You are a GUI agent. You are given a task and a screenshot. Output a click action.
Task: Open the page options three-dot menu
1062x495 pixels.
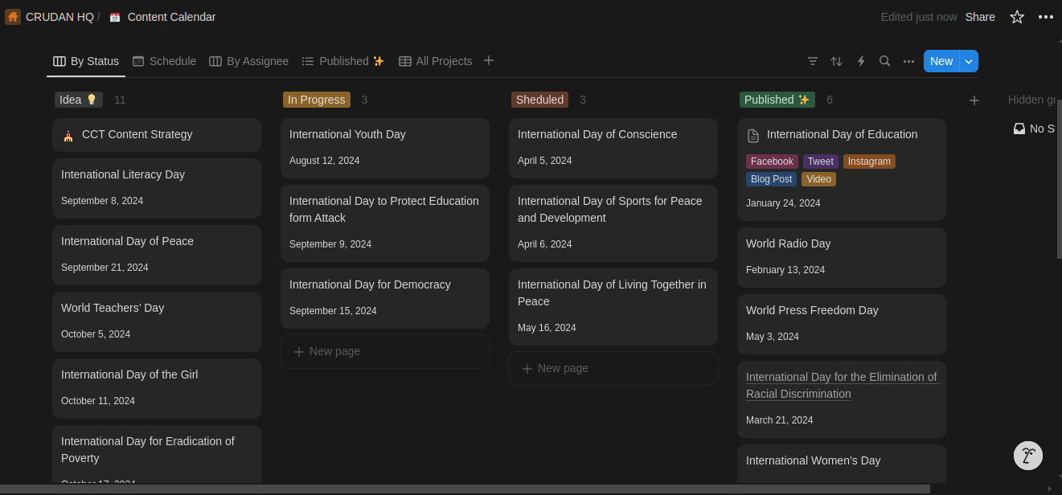click(1045, 17)
